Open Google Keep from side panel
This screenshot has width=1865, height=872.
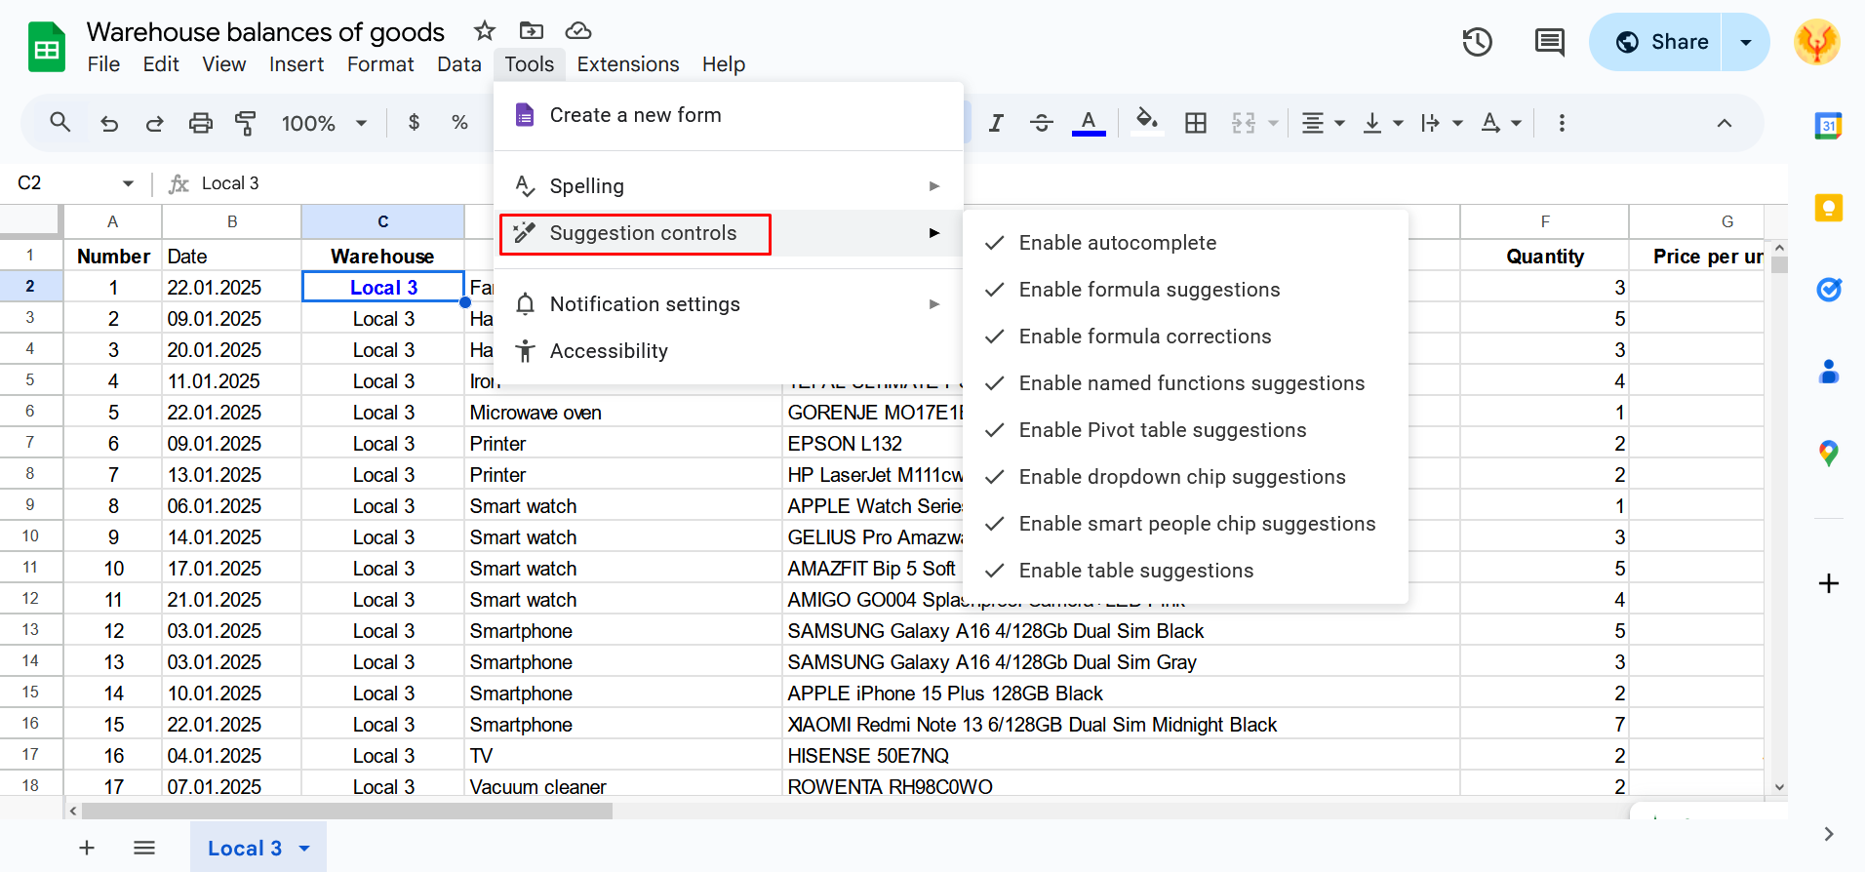pos(1828,208)
